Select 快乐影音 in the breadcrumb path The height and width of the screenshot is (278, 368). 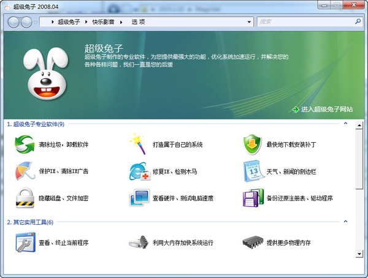(x=103, y=22)
